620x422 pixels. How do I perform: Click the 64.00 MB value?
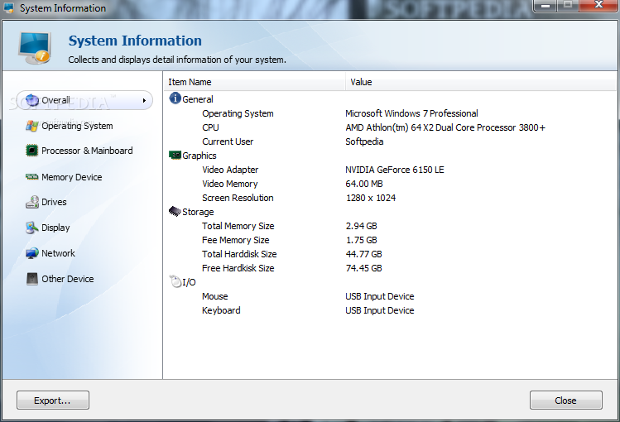364,184
